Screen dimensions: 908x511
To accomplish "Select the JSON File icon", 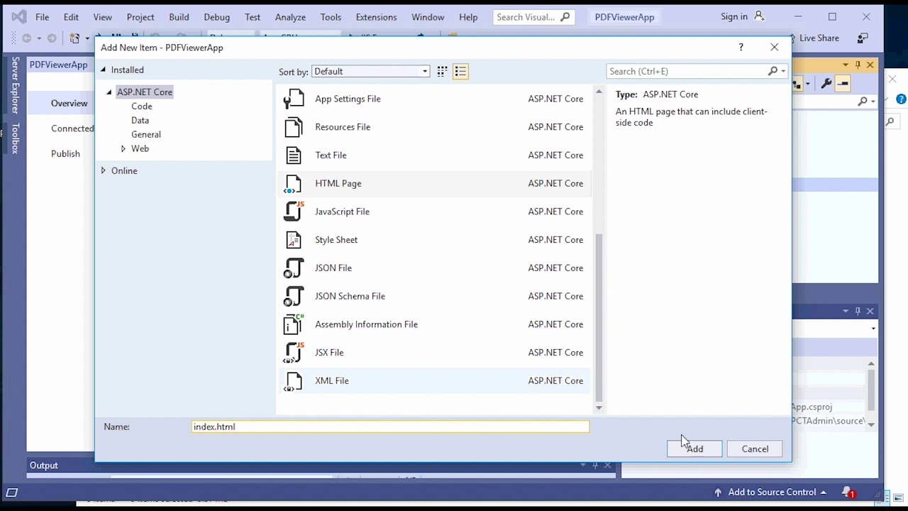I will coord(294,268).
